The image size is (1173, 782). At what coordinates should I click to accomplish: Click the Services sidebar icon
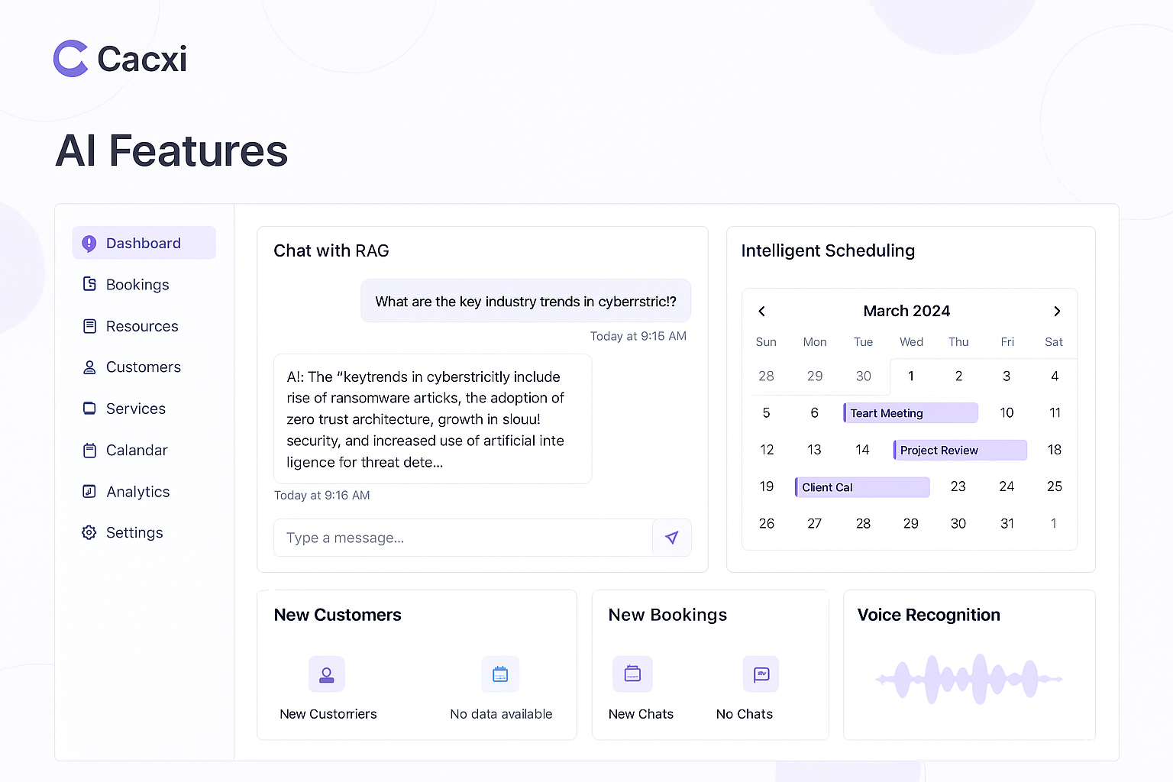[x=89, y=409]
